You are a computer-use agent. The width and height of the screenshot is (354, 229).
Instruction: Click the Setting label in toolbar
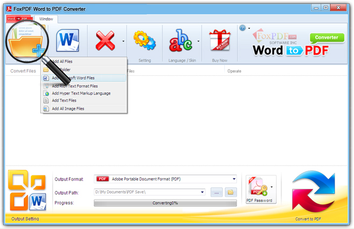point(145,60)
